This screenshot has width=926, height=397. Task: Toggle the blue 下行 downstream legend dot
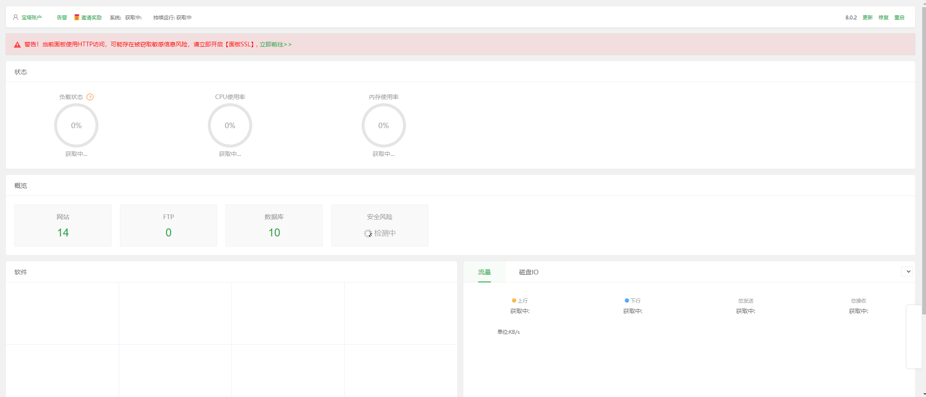627,300
